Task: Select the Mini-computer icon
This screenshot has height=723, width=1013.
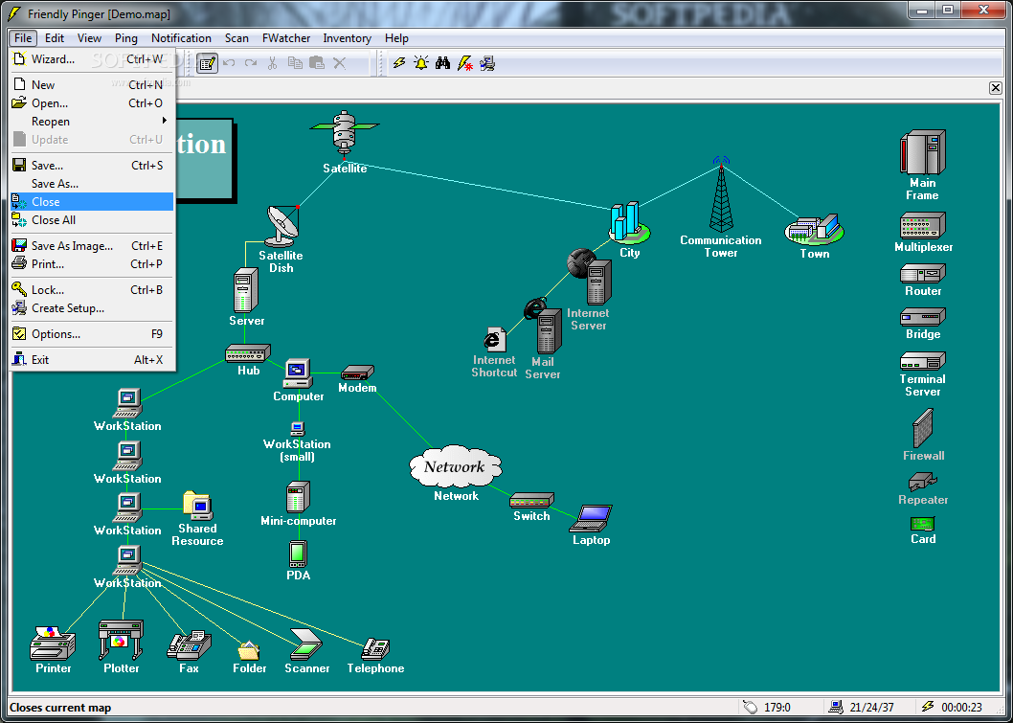Action: (298, 496)
